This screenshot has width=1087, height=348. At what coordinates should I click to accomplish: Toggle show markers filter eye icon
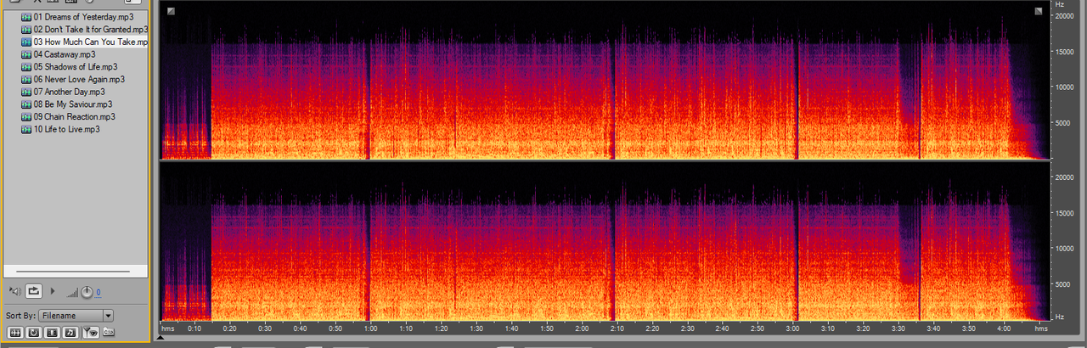coord(91,332)
